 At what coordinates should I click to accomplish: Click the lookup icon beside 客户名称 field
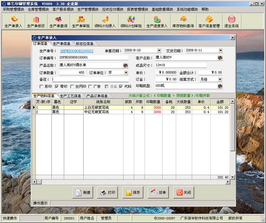pyautogui.click(x=220, y=58)
